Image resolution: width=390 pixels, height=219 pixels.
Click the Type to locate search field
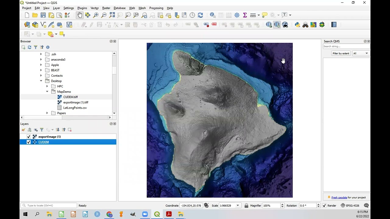pyautogui.click(x=49, y=206)
